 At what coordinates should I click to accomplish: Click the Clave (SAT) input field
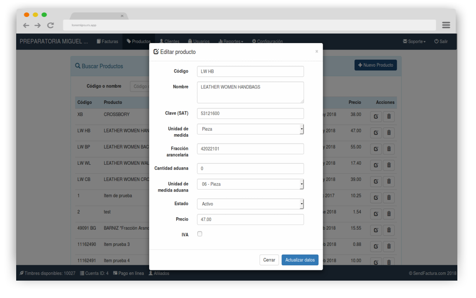pos(250,113)
